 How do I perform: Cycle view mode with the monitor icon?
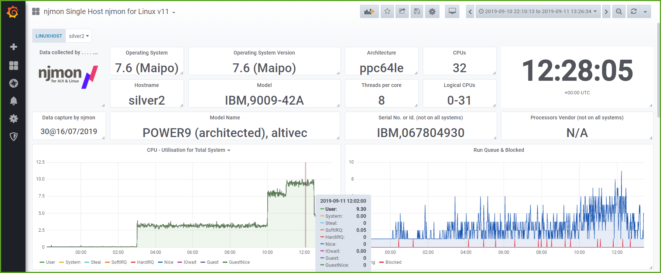(x=452, y=11)
